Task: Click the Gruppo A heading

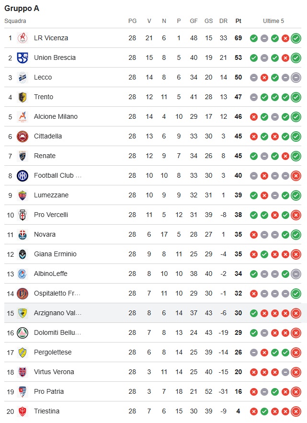Action: (x=22, y=8)
